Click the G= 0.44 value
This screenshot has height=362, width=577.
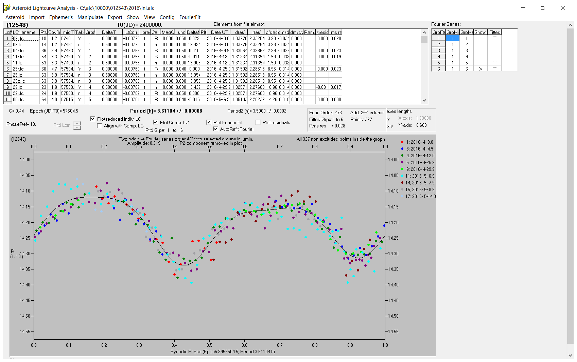pyautogui.click(x=16, y=111)
